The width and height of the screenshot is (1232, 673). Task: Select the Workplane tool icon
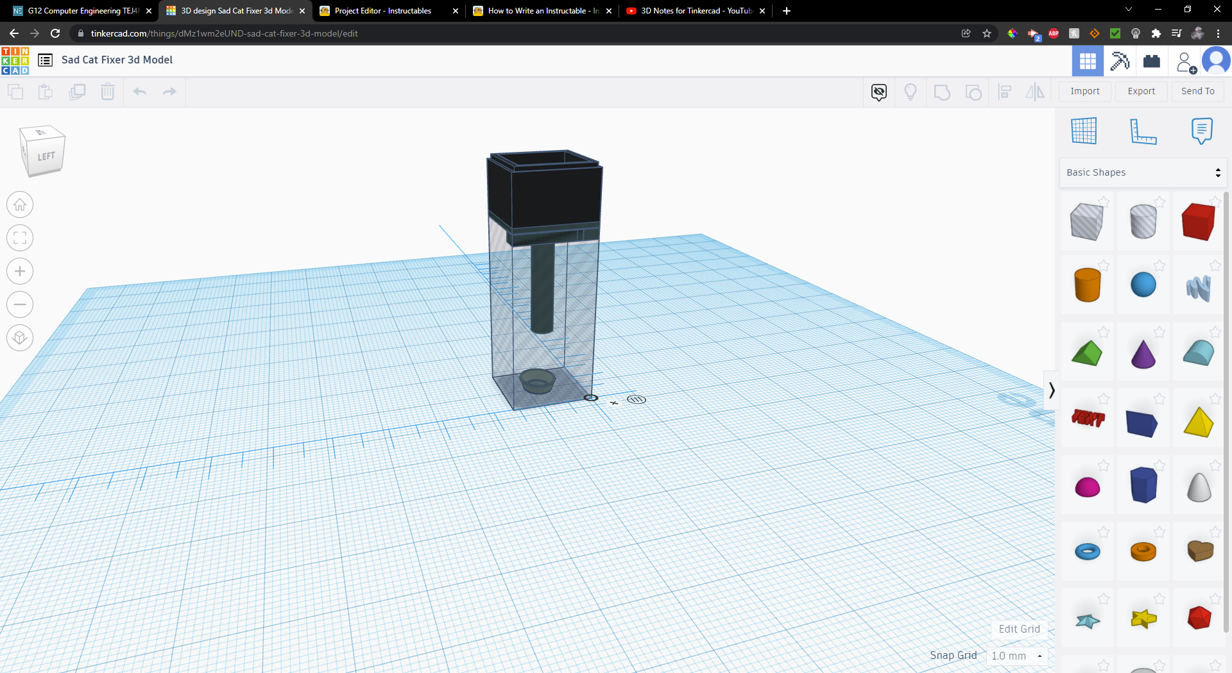click(1084, 131)
